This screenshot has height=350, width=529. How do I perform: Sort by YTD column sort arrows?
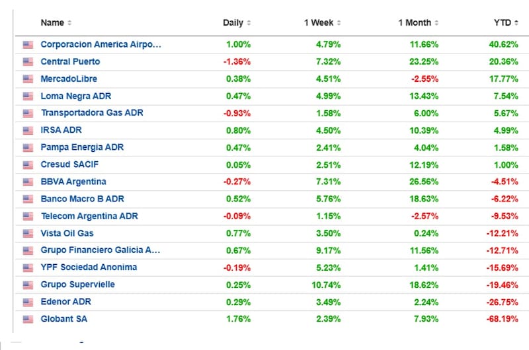516,23
